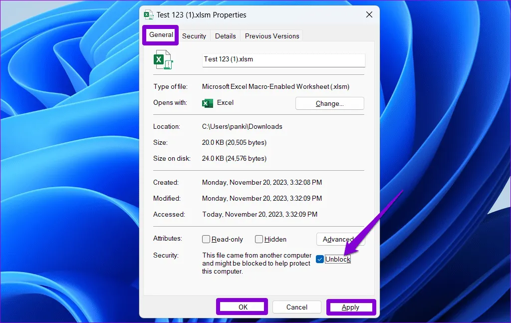
Task: Click the large Excel file icon
Action: (163, 60)
